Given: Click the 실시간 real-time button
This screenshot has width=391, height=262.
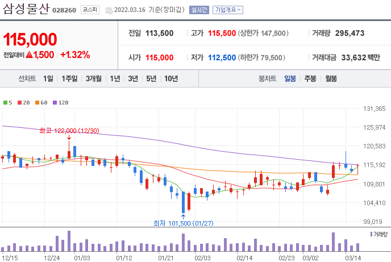Looking at the screenshot, I should pos(199,10).
